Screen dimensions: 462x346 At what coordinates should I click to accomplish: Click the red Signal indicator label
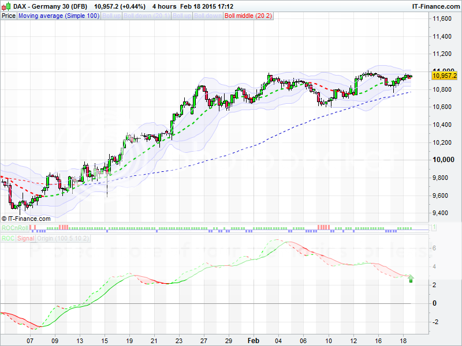(26, 238)
